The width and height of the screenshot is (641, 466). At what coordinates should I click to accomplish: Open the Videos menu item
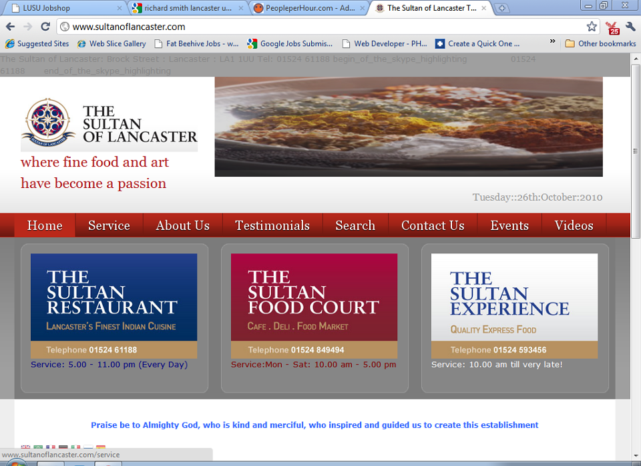574,225
